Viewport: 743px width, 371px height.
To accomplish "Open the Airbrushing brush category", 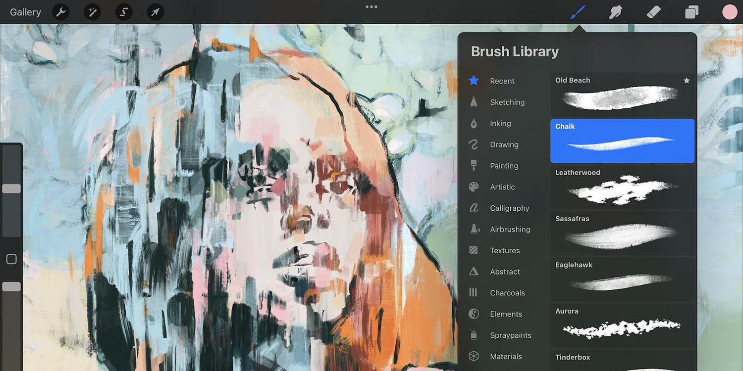I will coord(510,229).
